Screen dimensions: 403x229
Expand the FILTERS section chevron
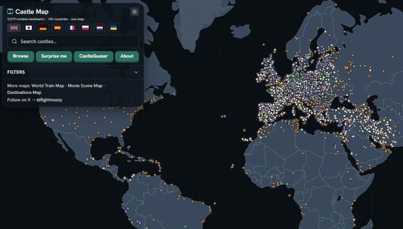(136, 72)
